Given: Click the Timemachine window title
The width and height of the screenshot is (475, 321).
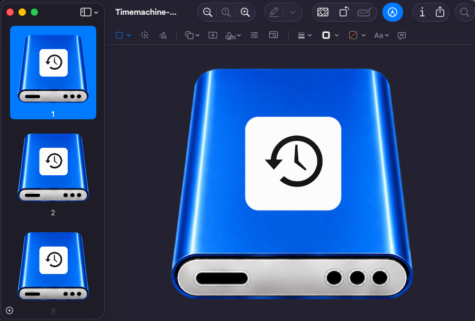Looking at the screenshot, I should 145,12.
